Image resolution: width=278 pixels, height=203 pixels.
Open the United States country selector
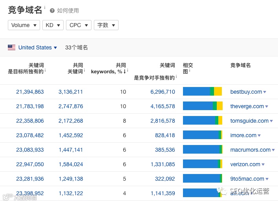(x=37, y=47)
